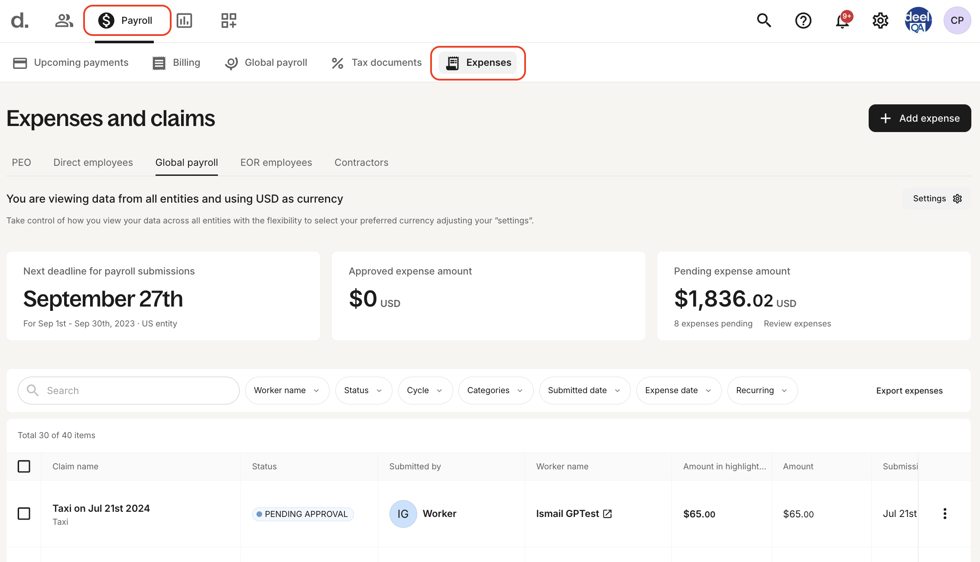Click the Amount column header
The width and height of the screenshot is (980, 562).
pos(798,466)
